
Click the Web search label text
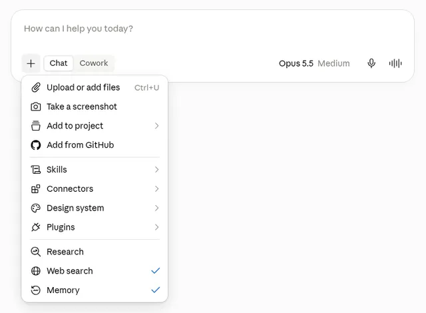pos(70,271)
